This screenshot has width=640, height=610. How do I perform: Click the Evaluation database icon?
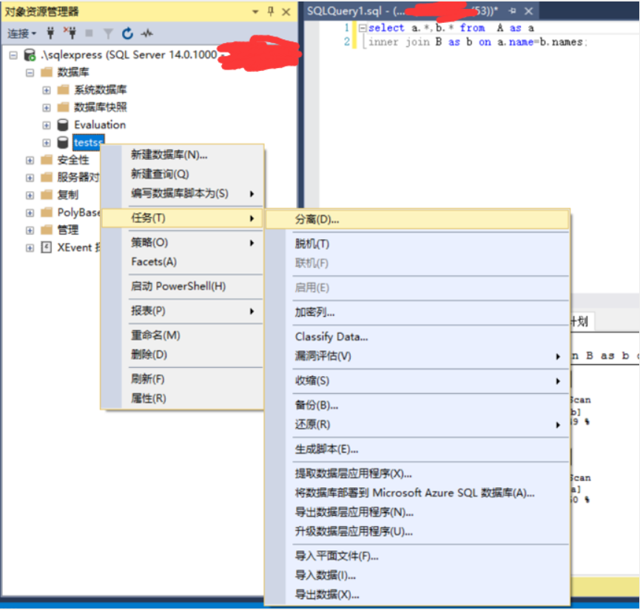click(63, 124)
